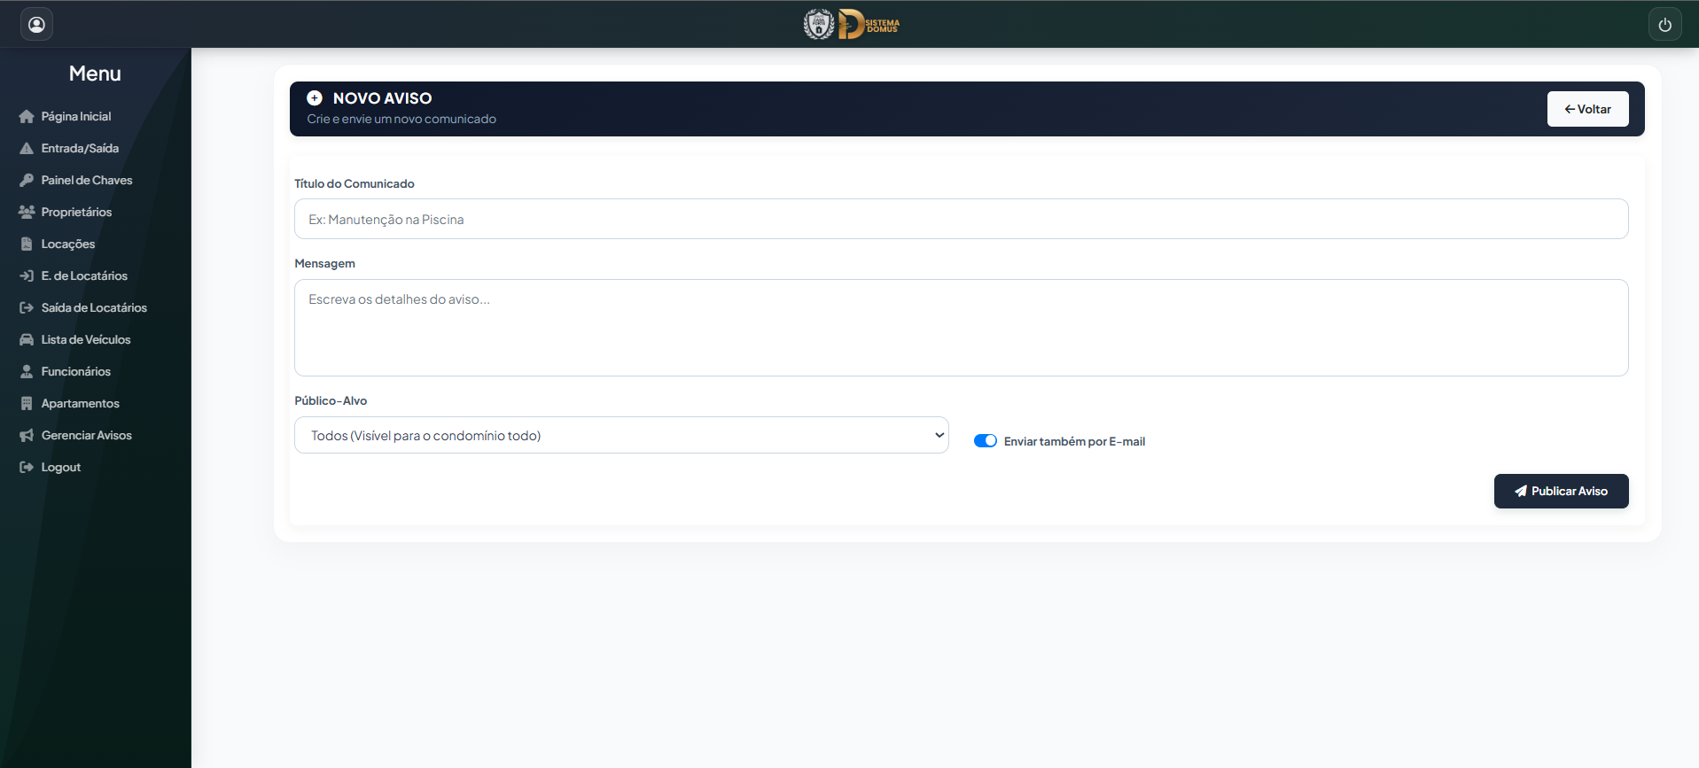Open Locações in the sidebar menu

(68, 244)
